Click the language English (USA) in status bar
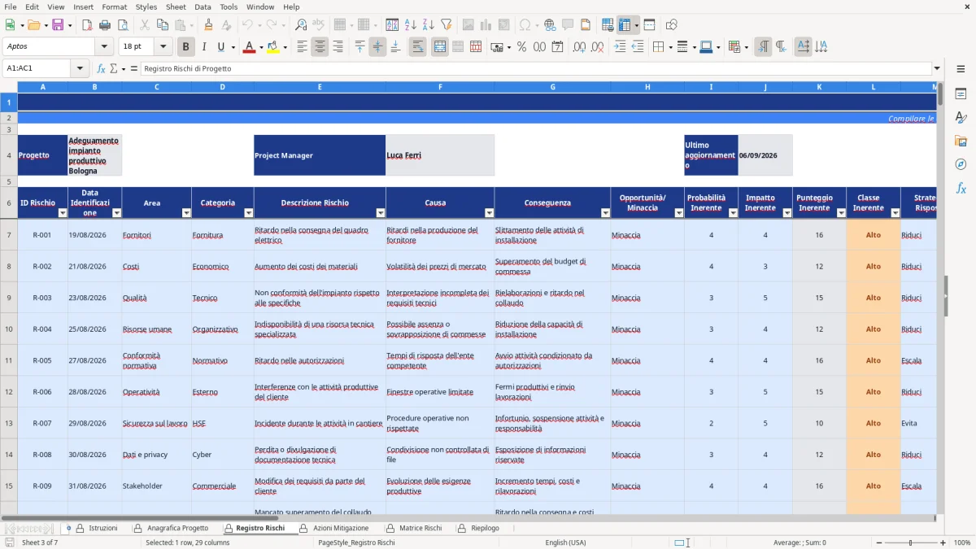This screenshot has height=549, width=976. click(x=565, y=542)
